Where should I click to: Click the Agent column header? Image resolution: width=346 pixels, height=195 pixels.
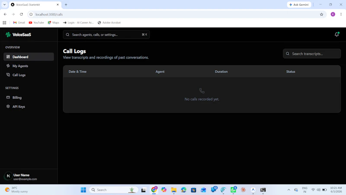tap(160, 71)
